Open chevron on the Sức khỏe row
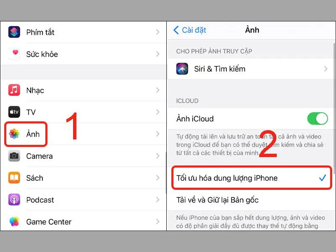Image resolution: width=336 pixels, height=252 pixels. point(158,54)
